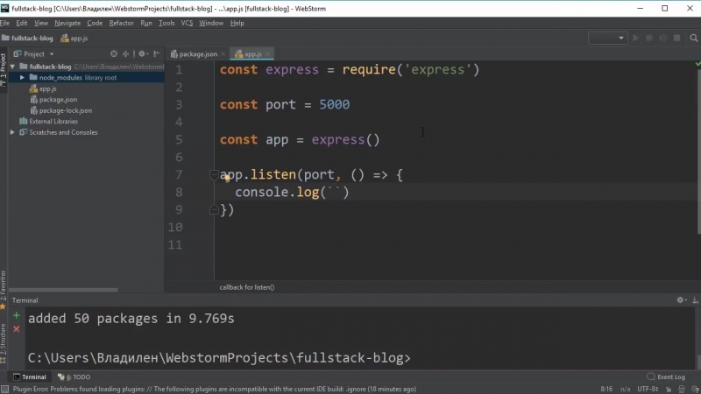Close the package.json editor tab
The image size is (701, 394).
(223, 54)
